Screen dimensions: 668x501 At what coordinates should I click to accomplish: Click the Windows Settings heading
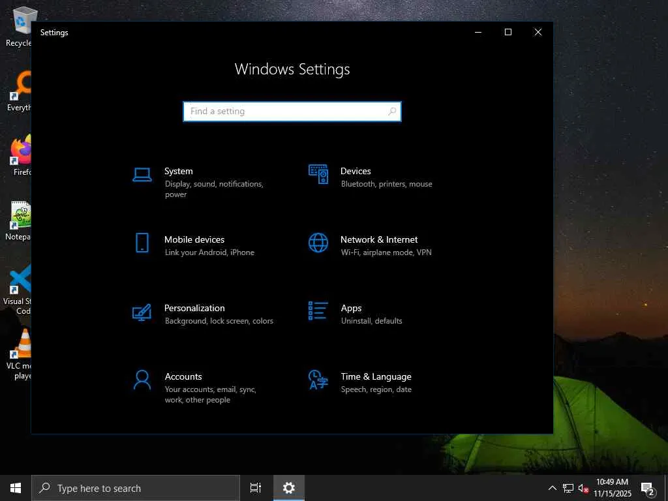292,69
